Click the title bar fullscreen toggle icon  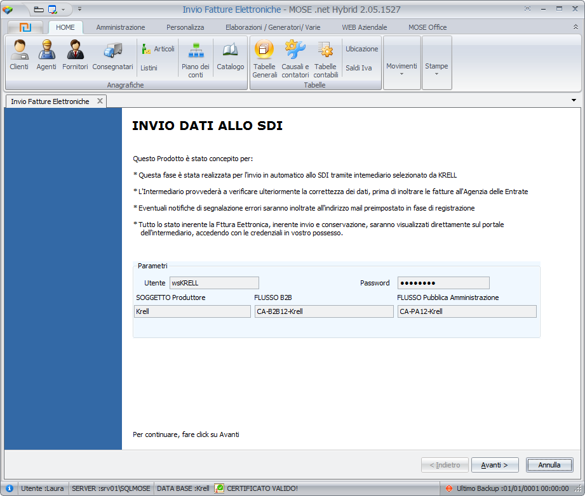coord(527,9)
